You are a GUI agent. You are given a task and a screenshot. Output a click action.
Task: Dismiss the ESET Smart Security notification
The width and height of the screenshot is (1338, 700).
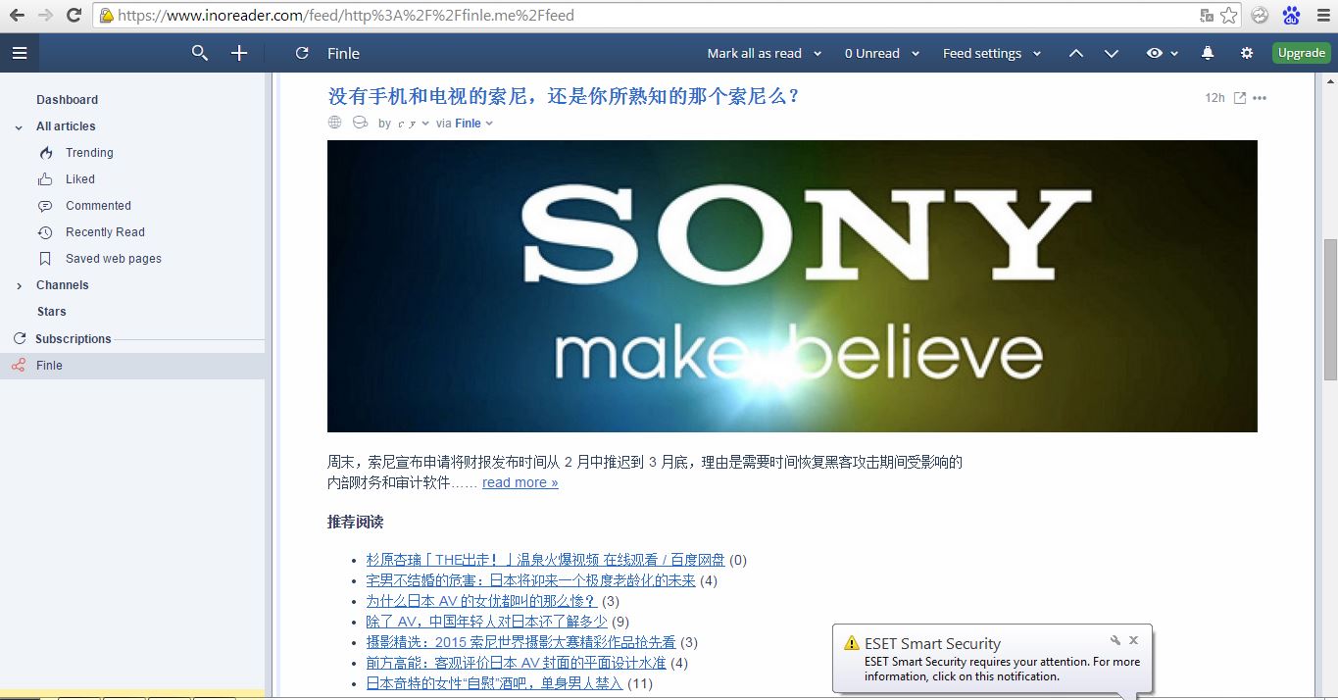pyautogui.click(x=1133, y=640)
